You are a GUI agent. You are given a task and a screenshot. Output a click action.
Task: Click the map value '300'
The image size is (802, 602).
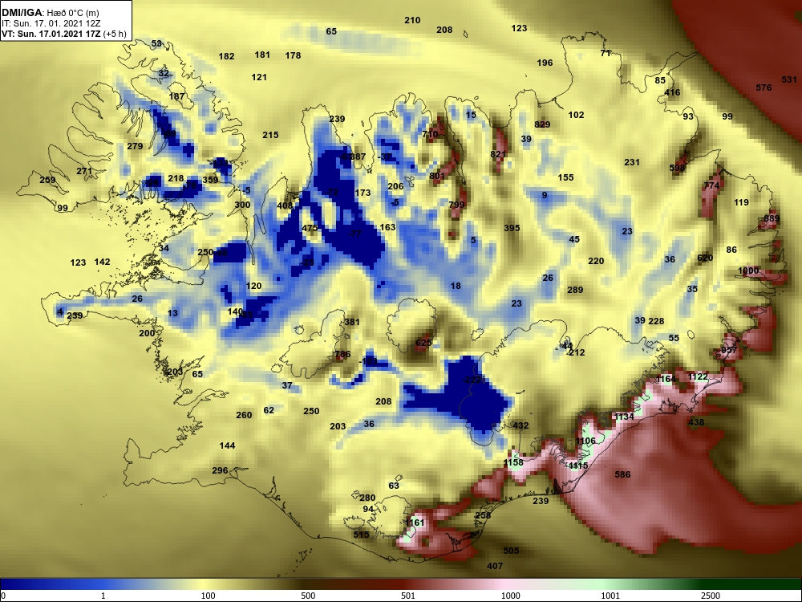242,205
